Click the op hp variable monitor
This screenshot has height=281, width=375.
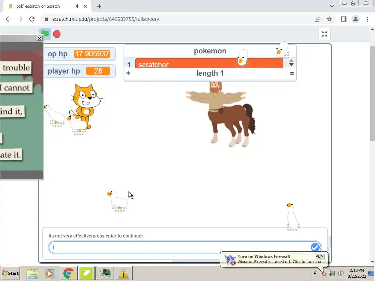79,54
